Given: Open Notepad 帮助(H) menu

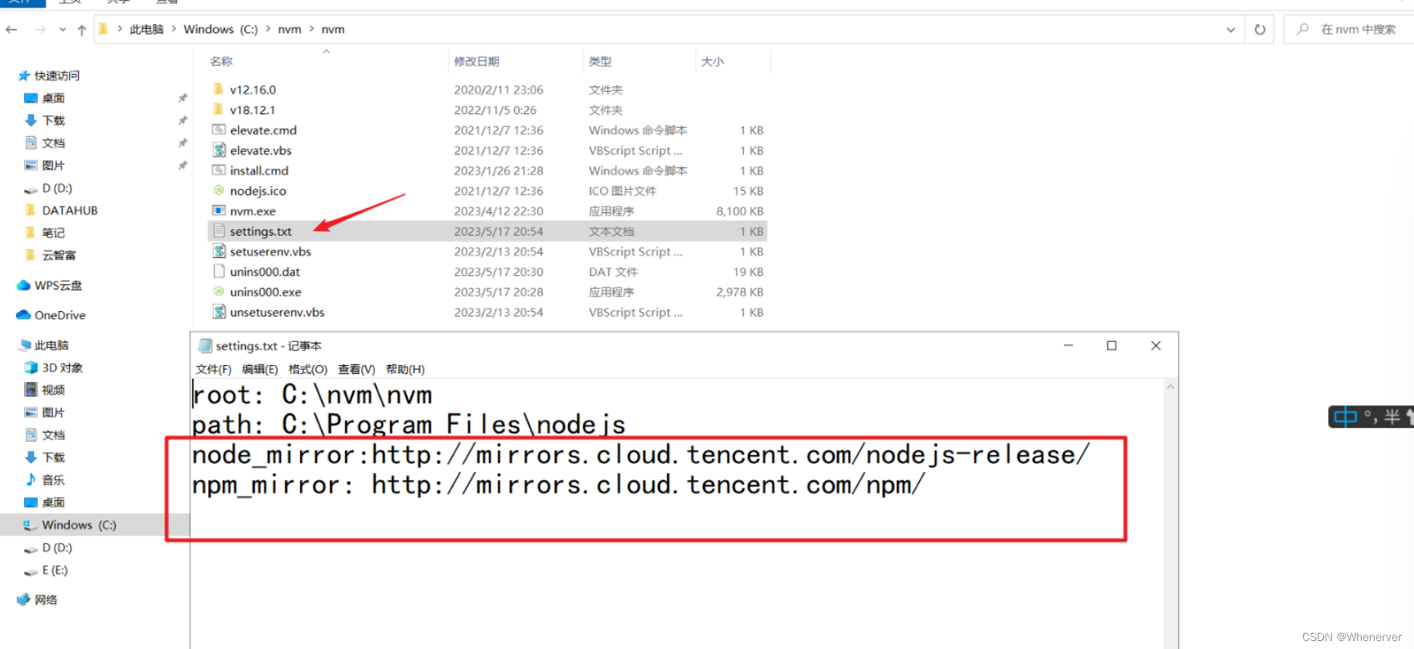Looking at the screenshot, I should click(405, 369).
